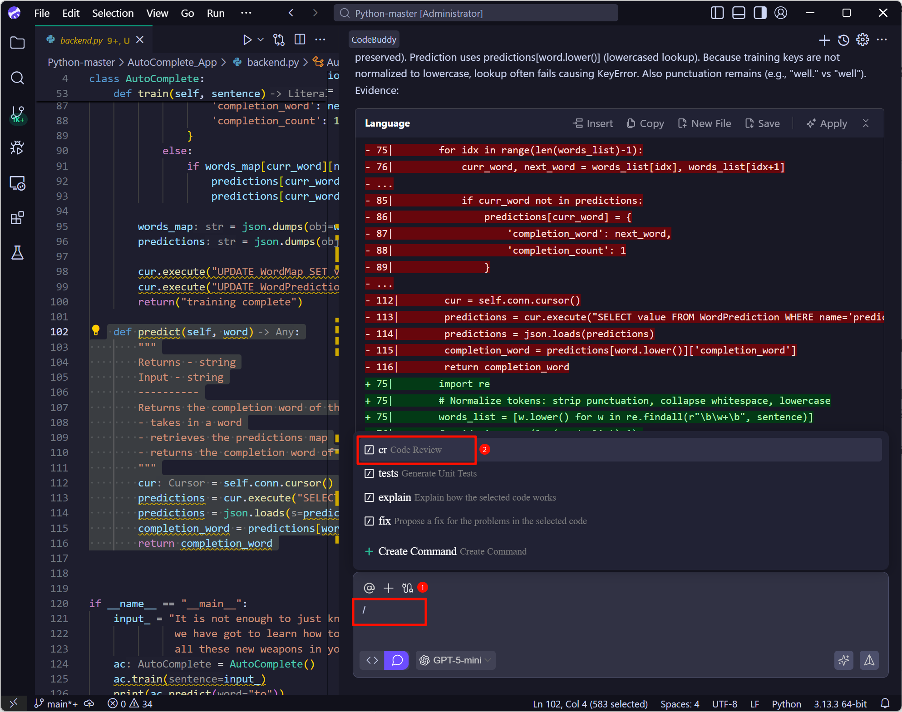Screen dimensions: 902x712
Task: Open the Extensions sidebar icon
Action: coord(17,218)
